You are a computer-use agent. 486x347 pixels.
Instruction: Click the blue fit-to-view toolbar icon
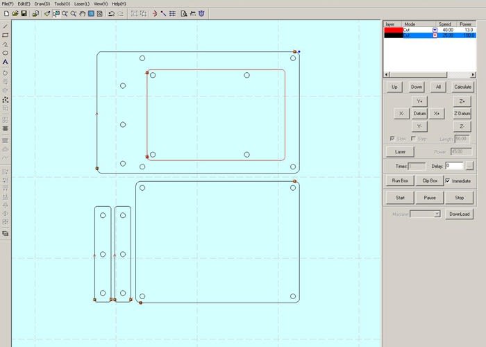pyautogui.click(x=91, y=14)
